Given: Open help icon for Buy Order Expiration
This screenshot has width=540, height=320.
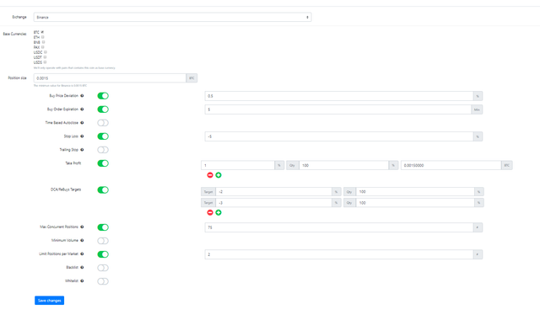Looking at the screenshot, I should click(82, 109).
